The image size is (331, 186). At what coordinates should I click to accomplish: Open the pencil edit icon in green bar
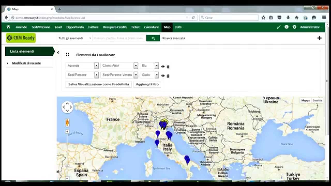click(x=279, y=27)
